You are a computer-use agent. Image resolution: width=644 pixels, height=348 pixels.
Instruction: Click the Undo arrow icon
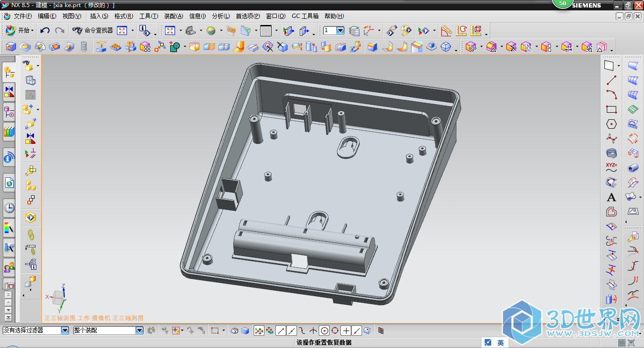click(45, 31)
